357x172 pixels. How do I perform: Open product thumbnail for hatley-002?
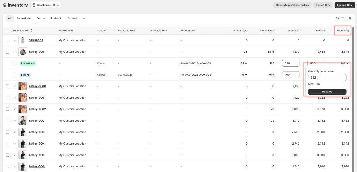(23, 121)
